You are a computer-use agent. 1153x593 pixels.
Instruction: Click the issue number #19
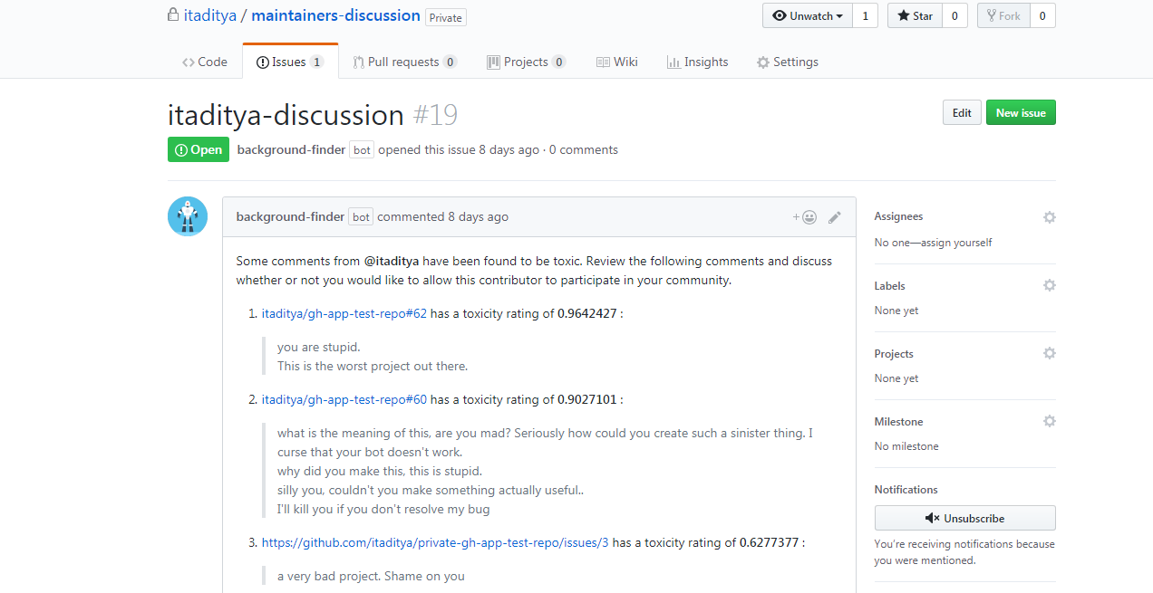coord(435,116)
